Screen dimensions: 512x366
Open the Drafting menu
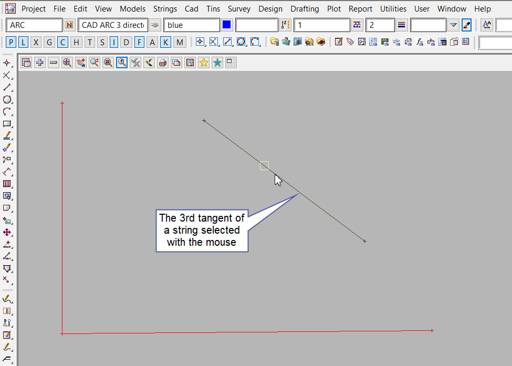pyautogui.click(x=305, y=9)
